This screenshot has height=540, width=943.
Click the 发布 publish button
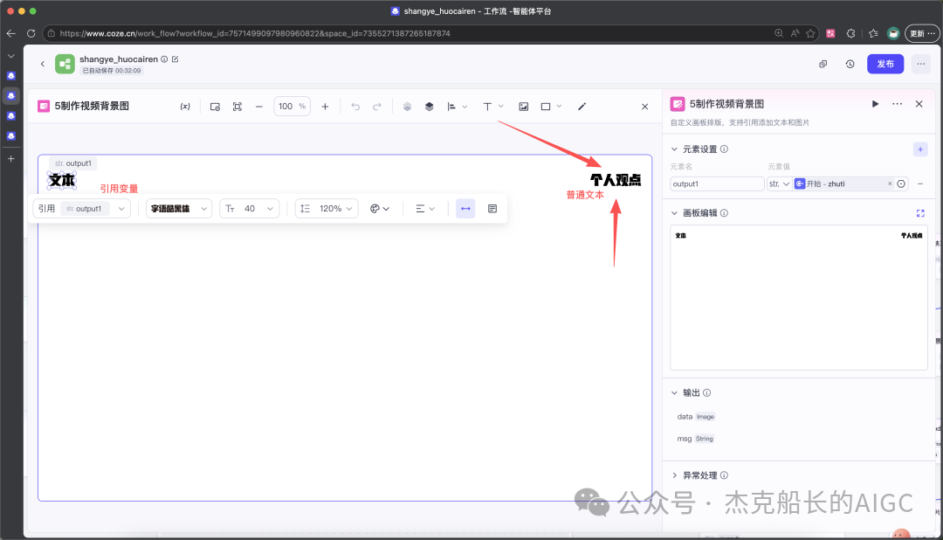click(885, 64)
